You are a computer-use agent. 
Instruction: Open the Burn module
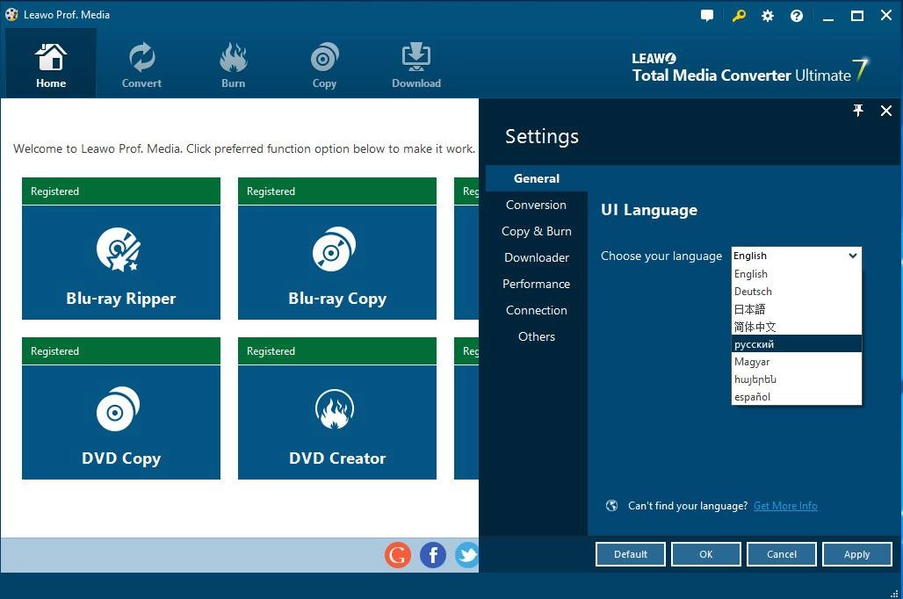[x=234, y=63]
